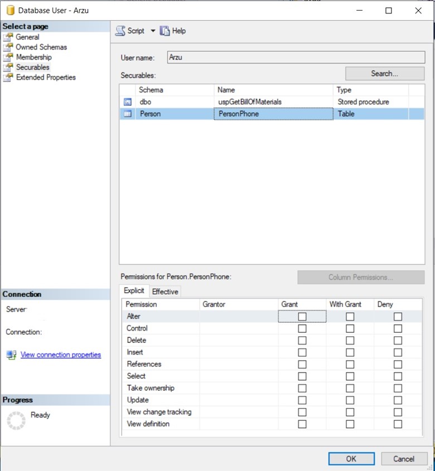
Task: Enable Grant checkbox for Select permission
Action: tap(302, 376)
